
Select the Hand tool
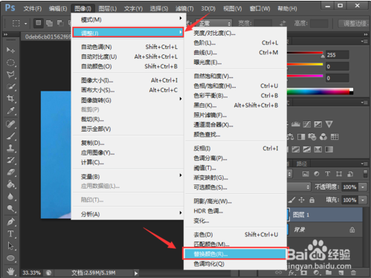click(10, 271)
